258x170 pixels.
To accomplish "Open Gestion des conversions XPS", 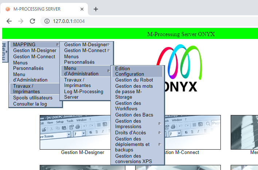I will pos(133,159).
